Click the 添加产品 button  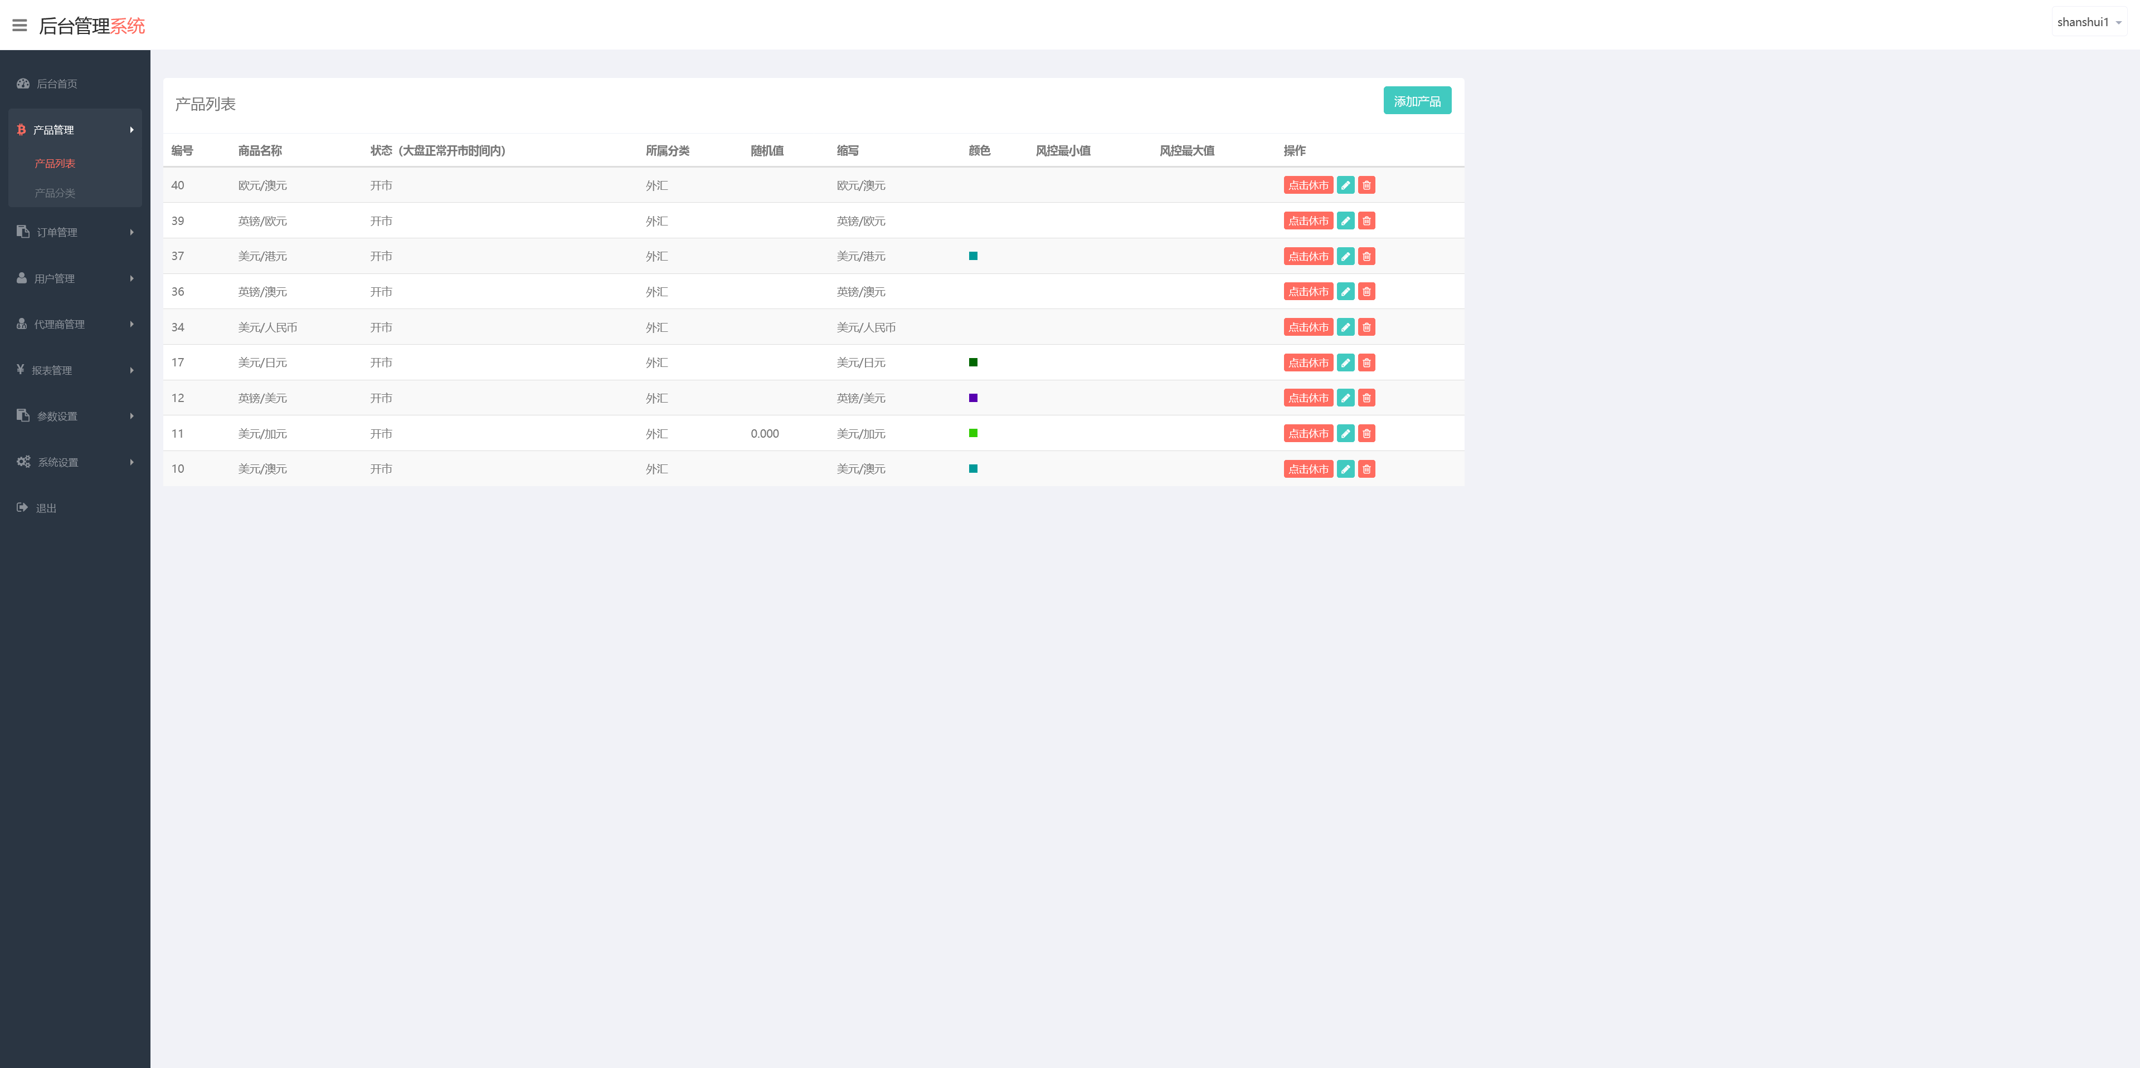click(x=1417, y=101)
